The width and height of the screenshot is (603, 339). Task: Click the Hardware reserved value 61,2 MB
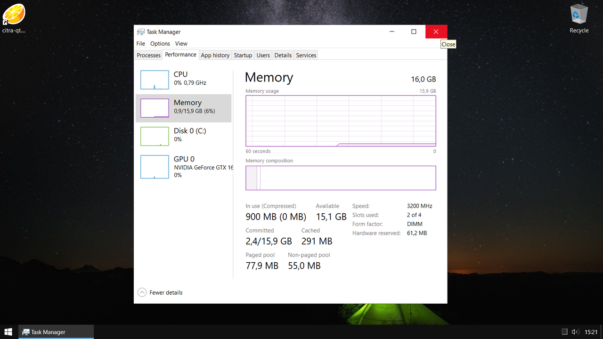coord(417,233)
